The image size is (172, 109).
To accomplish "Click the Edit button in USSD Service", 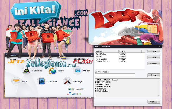I will coord(154,57).
